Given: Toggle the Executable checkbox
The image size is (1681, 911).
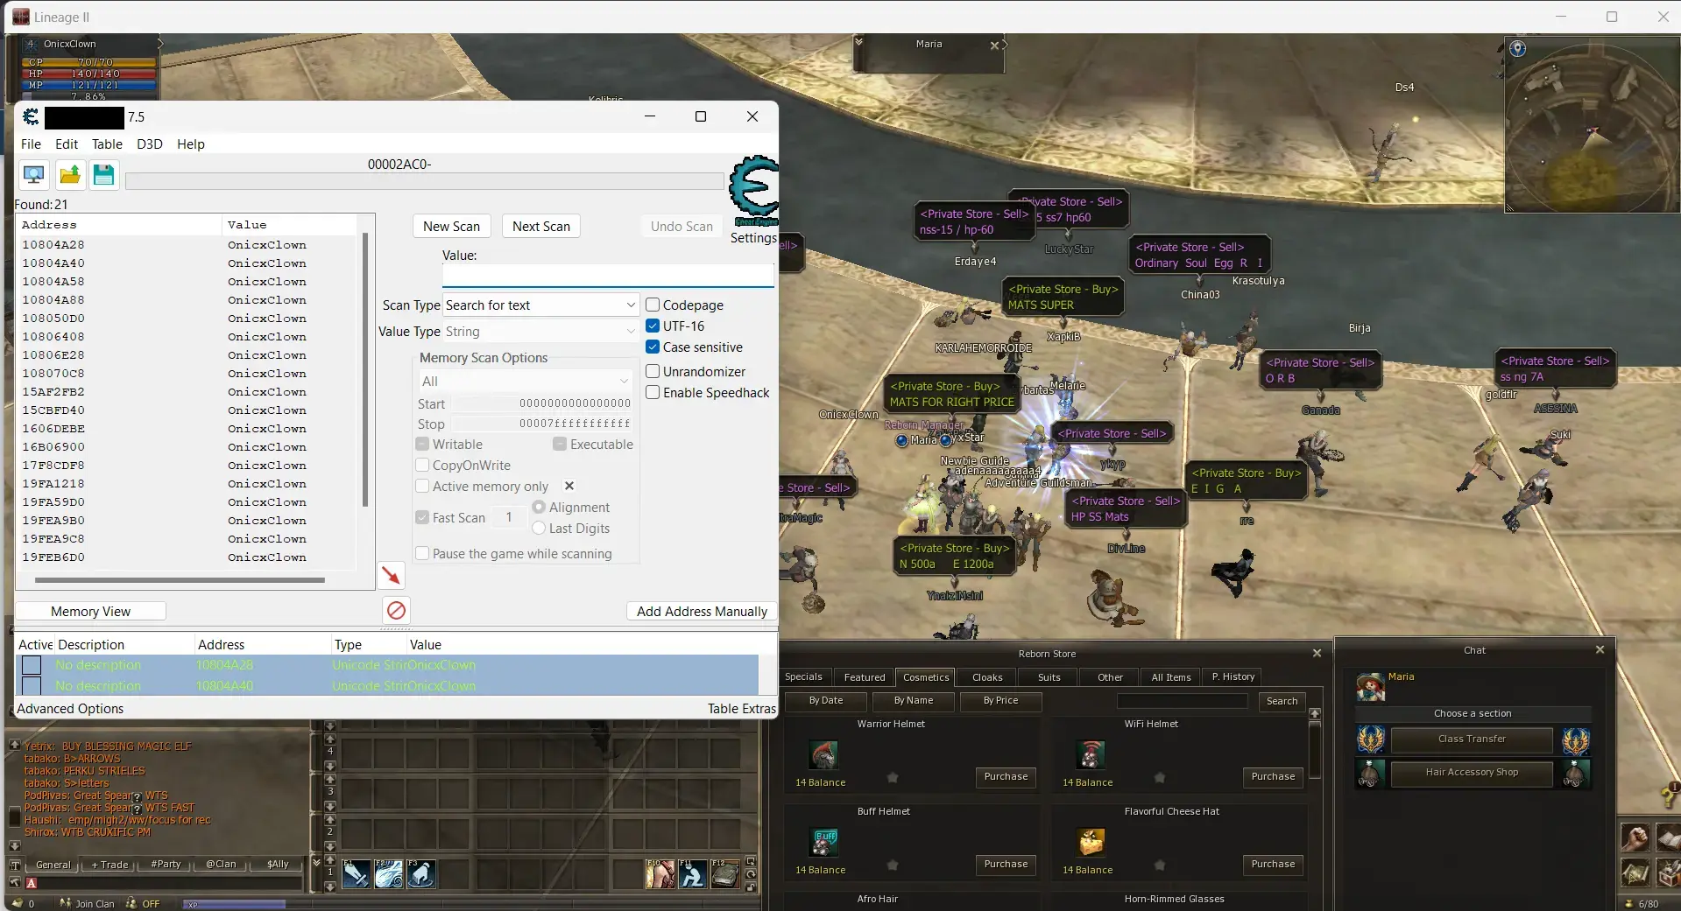Looking at the screenshot, I should tap(560, 444).
